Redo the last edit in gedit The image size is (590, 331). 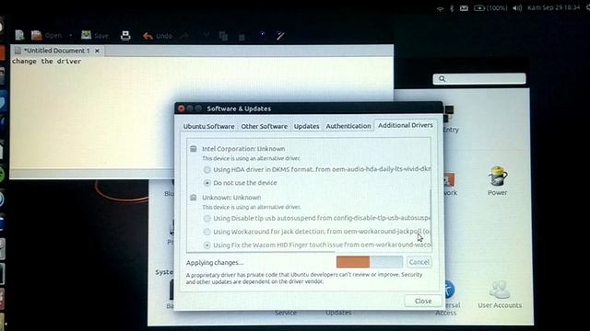[x=184, y=36]
